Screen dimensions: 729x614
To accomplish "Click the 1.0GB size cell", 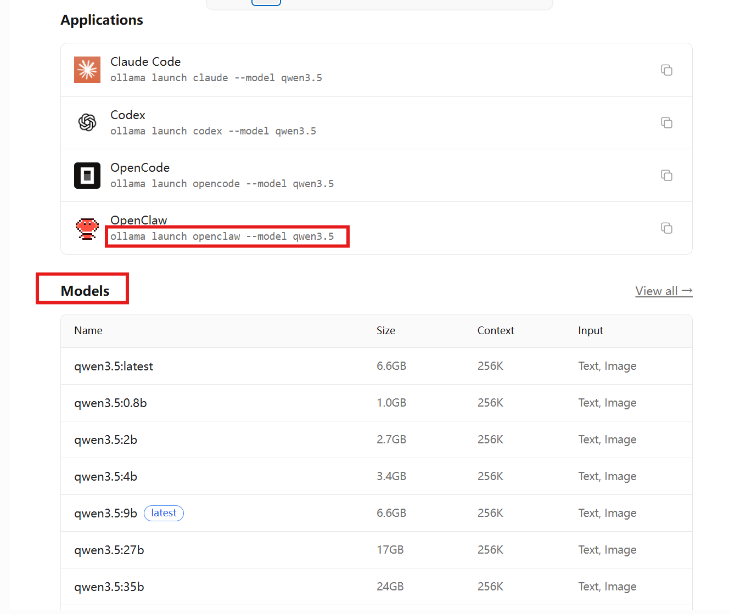I will pos(391,403).
